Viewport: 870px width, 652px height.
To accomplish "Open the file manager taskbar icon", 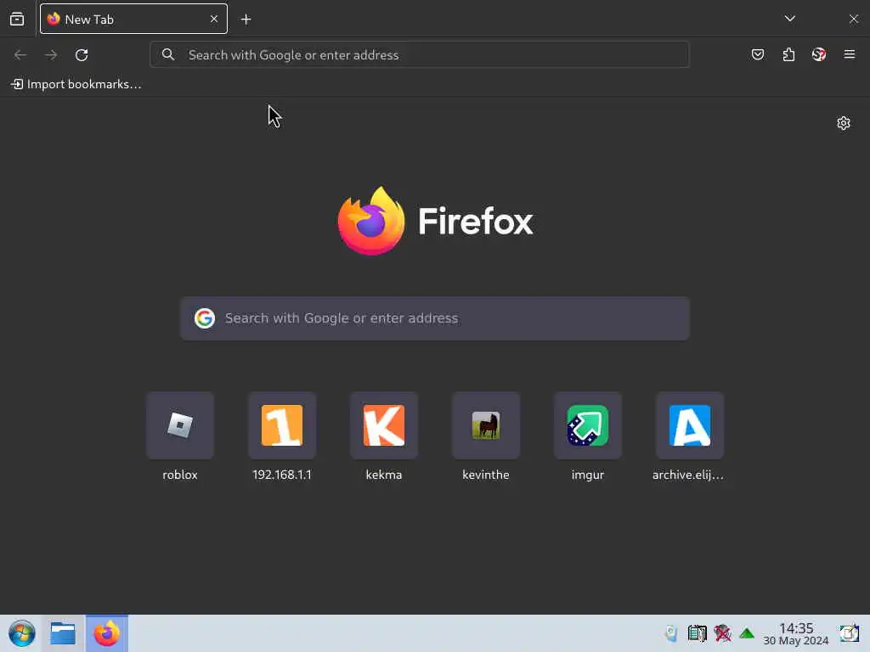I will [x=63, y=633].
